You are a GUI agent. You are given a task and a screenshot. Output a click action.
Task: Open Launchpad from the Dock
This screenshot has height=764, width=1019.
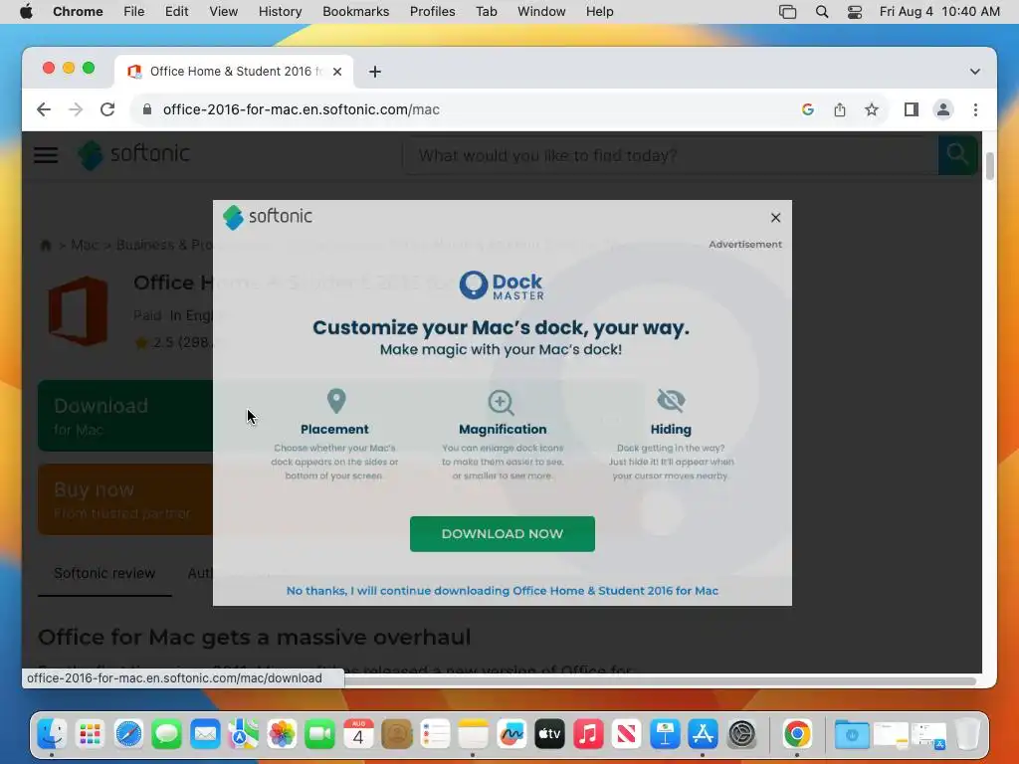pos(91,734)
